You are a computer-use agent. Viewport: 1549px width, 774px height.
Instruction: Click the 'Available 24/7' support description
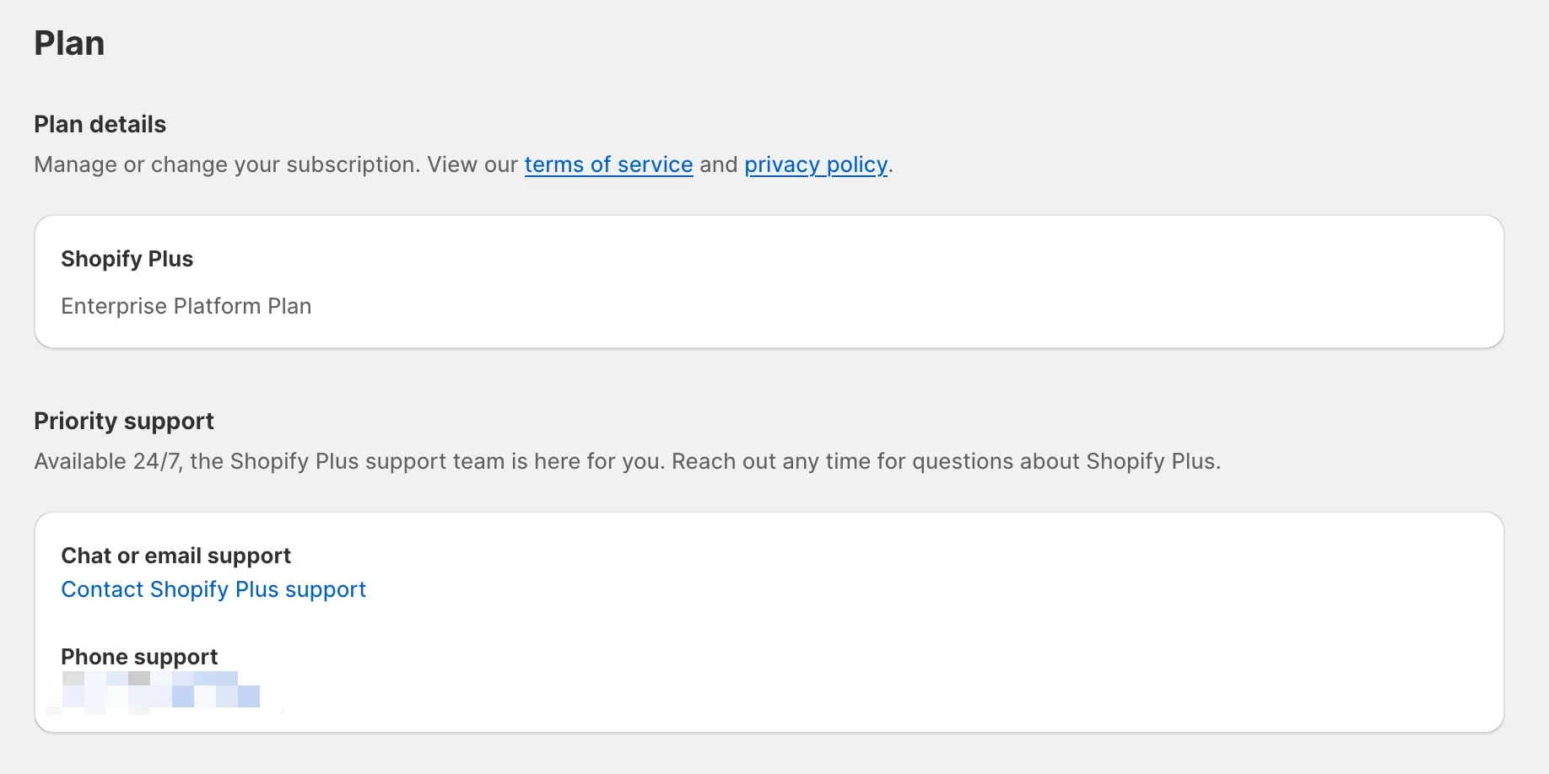coord(627,461)
